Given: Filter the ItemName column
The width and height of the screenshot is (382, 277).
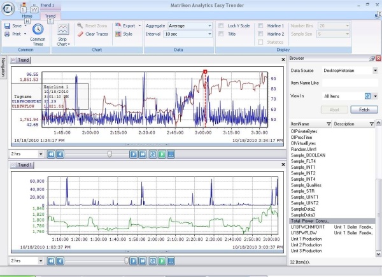Looking at the screenshot, I should 329,124.
